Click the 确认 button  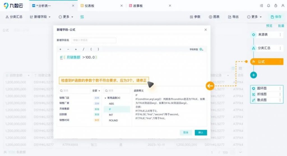point(201,132)
